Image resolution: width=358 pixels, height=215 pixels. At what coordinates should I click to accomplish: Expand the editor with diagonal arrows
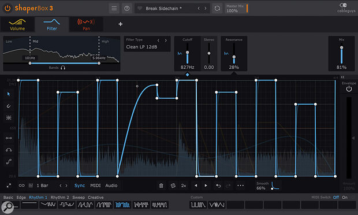9,186
